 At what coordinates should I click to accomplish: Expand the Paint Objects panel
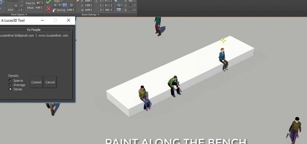pyautogui.click(x=19, y=15)
